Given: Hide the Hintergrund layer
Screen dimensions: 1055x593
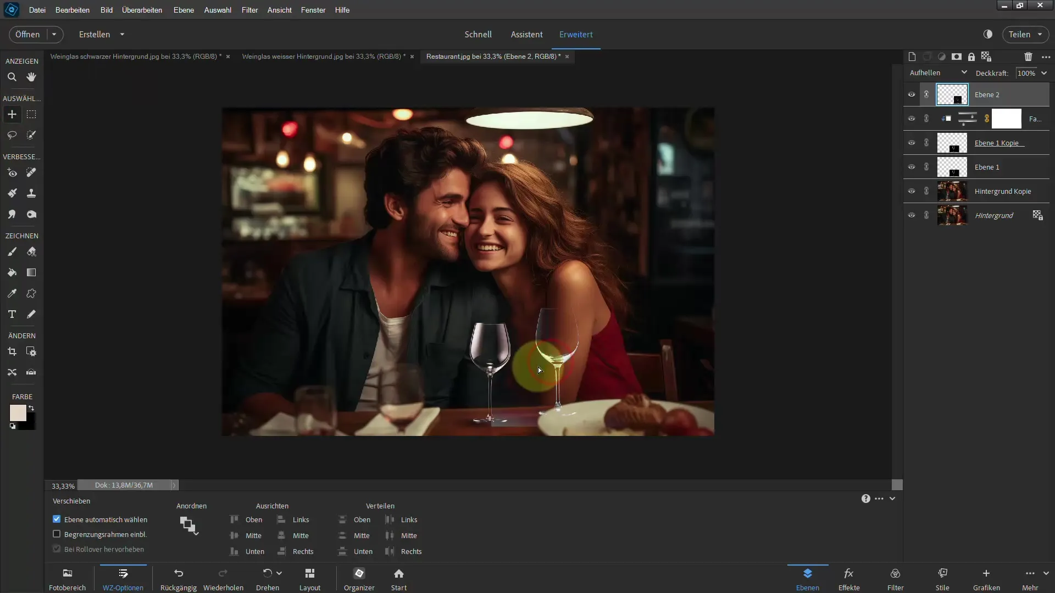Looking at the screenshot, I should (x=912, y=215).
